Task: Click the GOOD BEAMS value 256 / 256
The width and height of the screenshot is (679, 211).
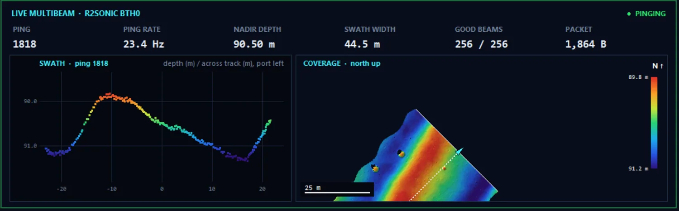Action: tap(481, 44)
